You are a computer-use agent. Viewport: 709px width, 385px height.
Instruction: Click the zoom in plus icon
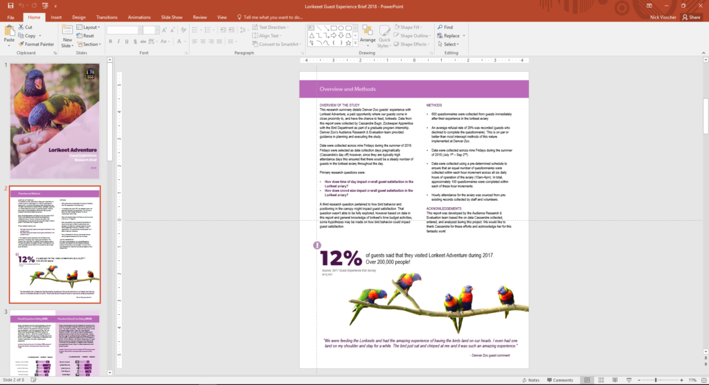coord(681,380)
